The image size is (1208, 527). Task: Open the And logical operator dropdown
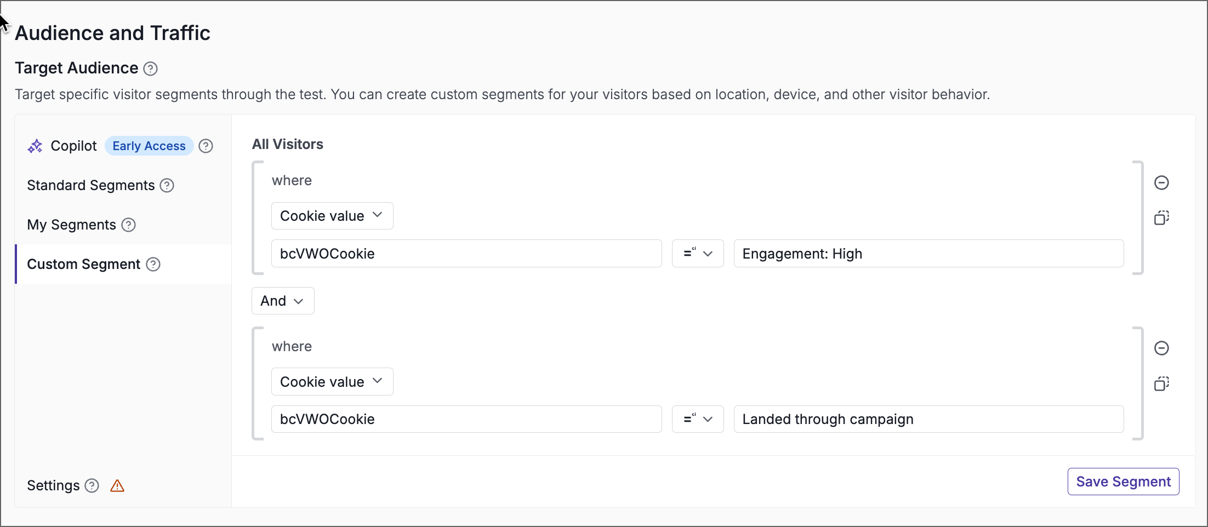[283, 301]
